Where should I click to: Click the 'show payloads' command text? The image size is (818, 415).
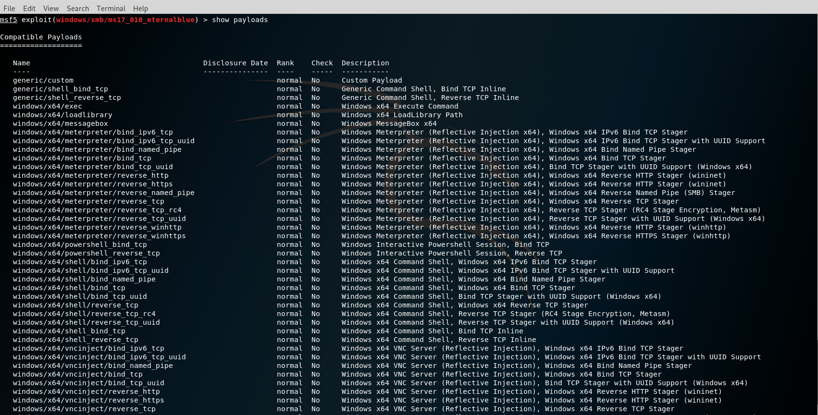coord(240,20)
